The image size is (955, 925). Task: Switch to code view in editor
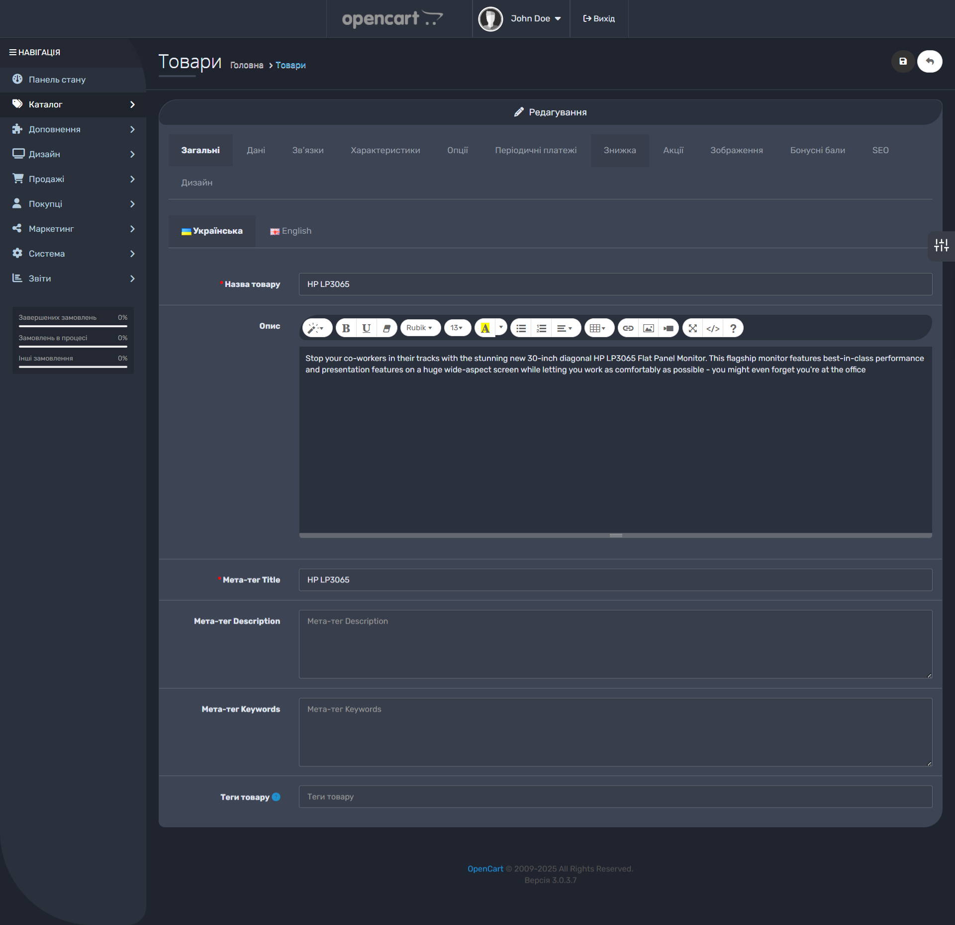click(x=713, y=328)
